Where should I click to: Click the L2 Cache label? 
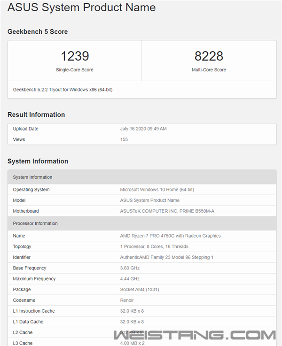point(23,332)
